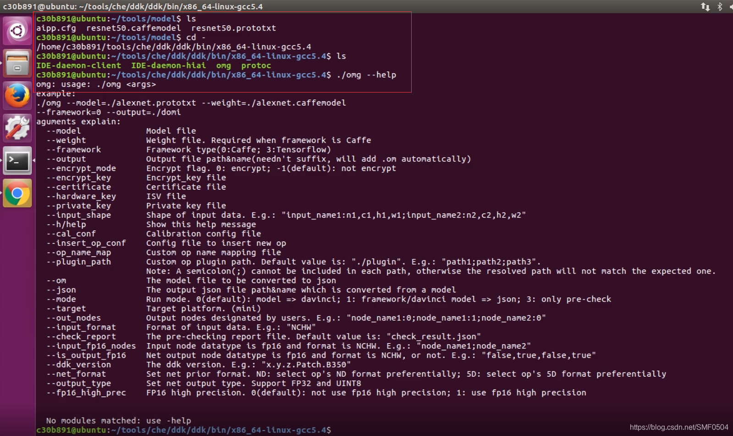Open the Ubuntu Dash search launcher

point(17,31)
